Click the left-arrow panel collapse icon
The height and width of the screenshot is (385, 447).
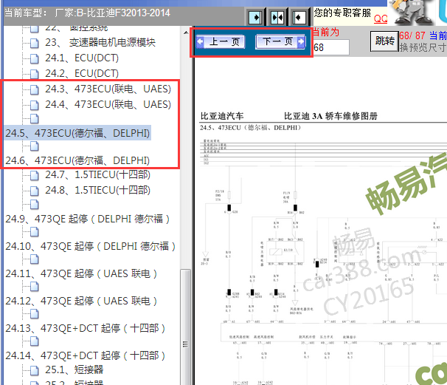[299, 18]
